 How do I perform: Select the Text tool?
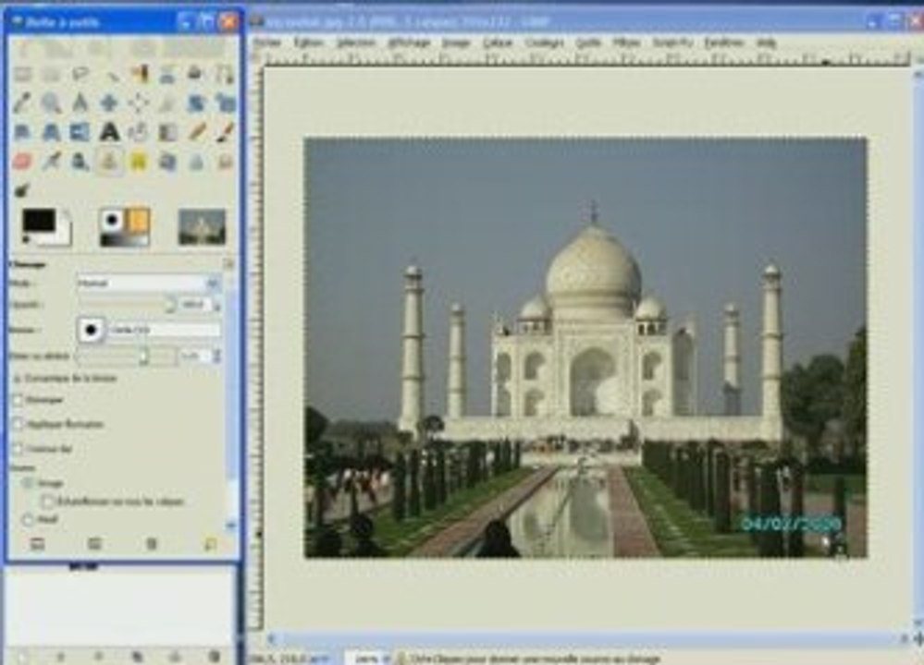tap(110, 132)
